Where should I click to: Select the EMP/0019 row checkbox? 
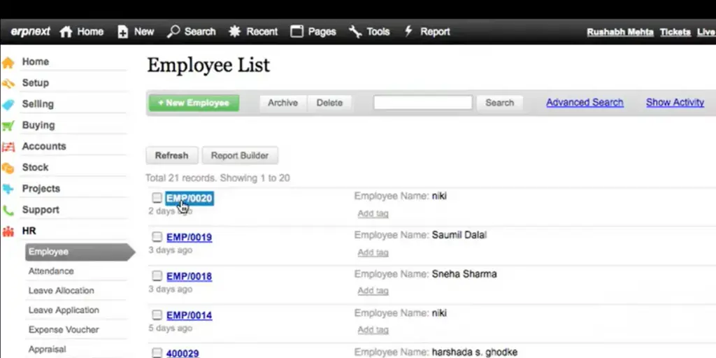click(157, 237)
